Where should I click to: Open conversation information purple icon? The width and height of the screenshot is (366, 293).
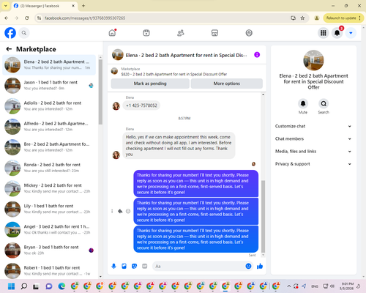(x=257, y=55)
